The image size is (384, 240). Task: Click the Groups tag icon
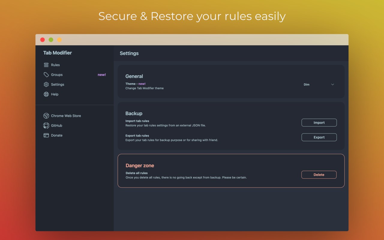(x=46, y=75)
